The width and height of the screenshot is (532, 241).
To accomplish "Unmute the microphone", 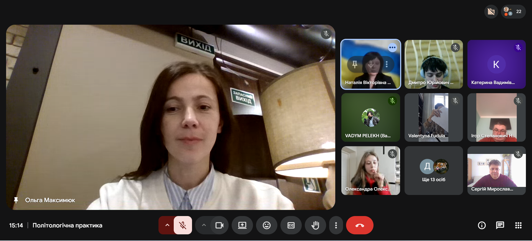I will point(183,225).
